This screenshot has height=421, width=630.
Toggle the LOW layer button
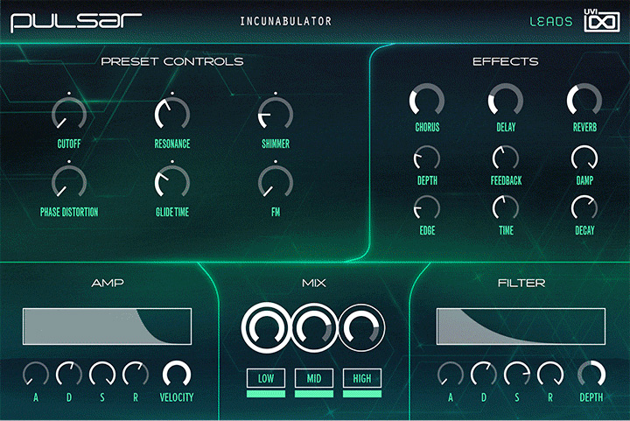(x=266, y=378)
